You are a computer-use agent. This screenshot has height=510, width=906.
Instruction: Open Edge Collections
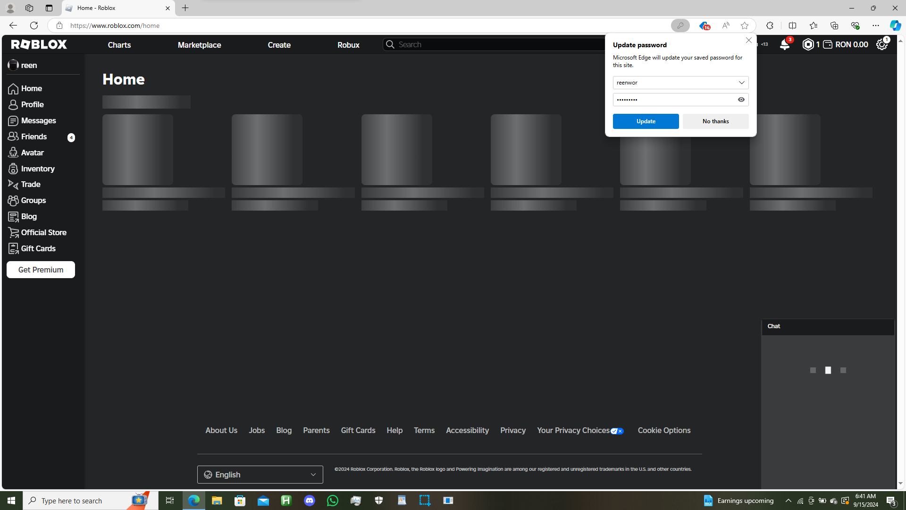(834, 25)
